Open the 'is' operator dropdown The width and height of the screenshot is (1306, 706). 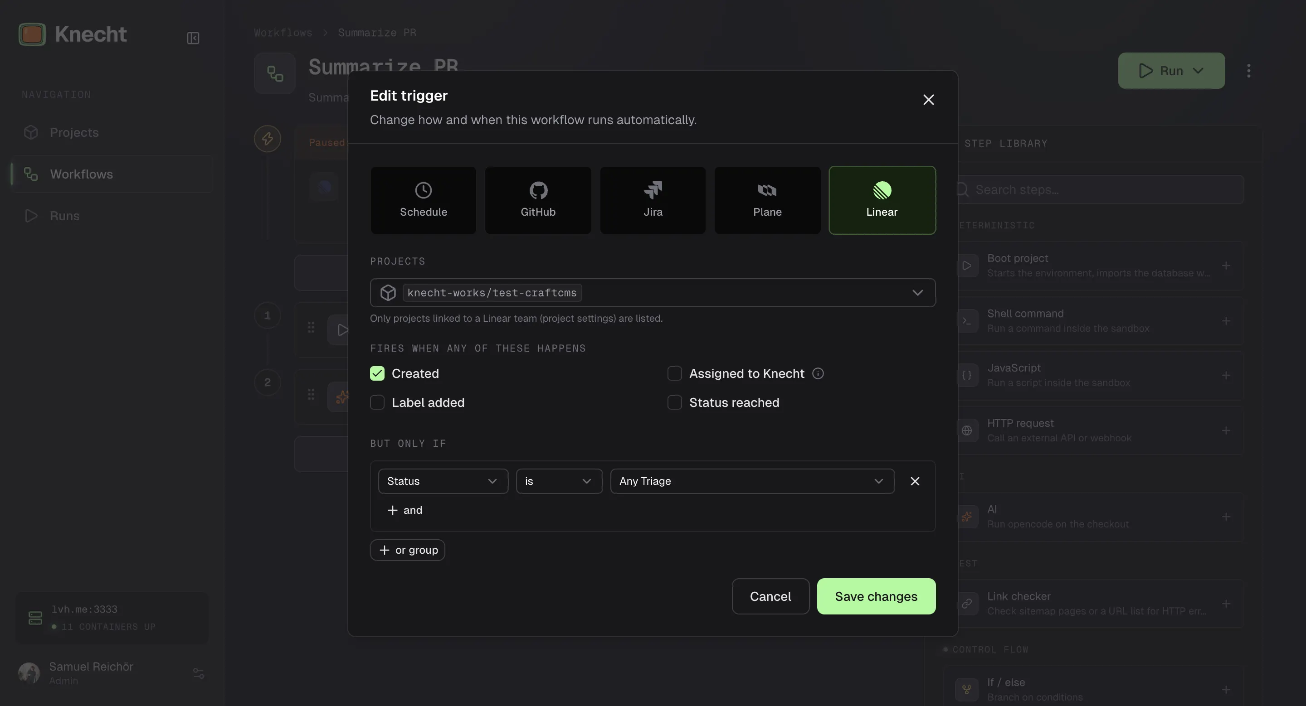(559, 481)
